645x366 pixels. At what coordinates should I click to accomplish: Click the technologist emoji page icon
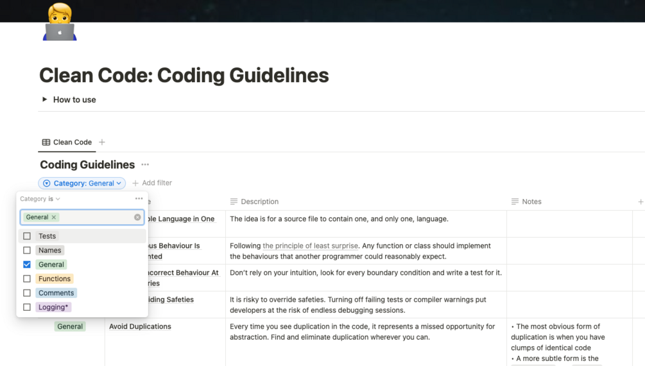click(60, 23)
